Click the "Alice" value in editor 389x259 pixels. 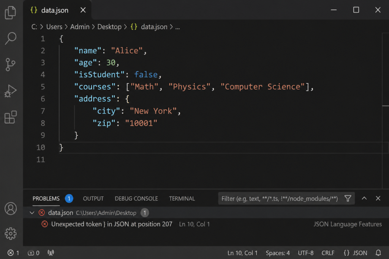[127, 50]
